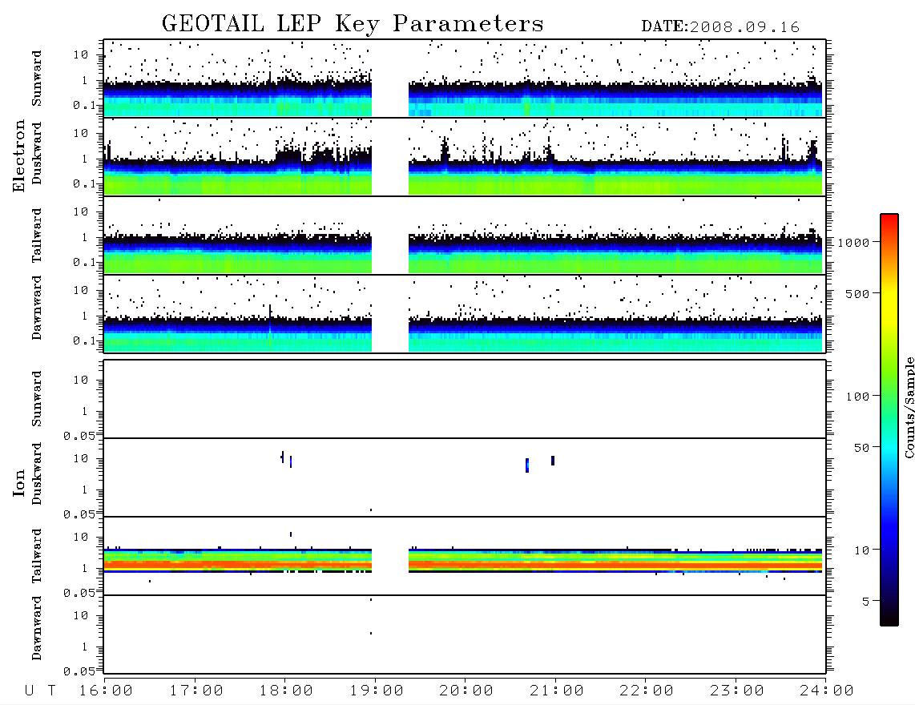Image resolution: width=915 pixels, height=705 pixels.
Task: Click the 0.05 tick of Ion Dawnward panel
Action: click(79, 671)
